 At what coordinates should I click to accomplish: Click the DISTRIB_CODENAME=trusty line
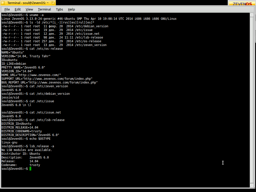coord(21,131)
